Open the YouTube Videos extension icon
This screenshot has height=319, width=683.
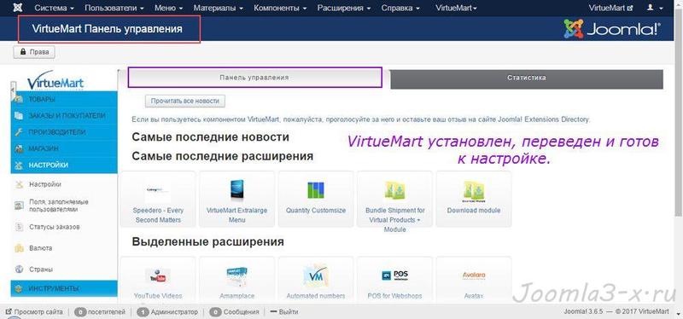(x=158, y=276)
